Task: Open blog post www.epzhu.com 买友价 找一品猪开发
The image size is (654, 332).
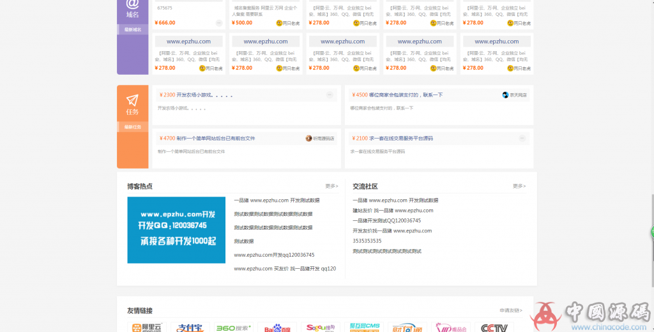Action: click(x=285, y=269)
